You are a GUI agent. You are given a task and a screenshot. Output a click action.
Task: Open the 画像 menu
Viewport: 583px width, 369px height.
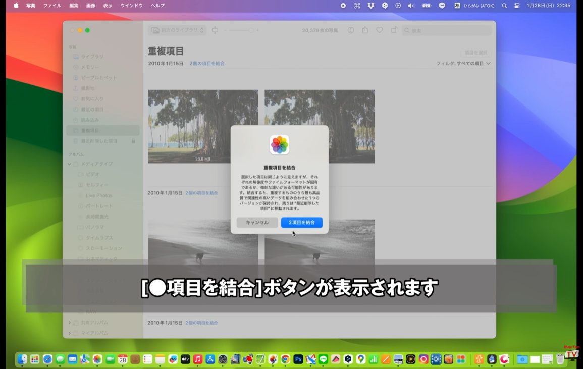tap(91, 6)
